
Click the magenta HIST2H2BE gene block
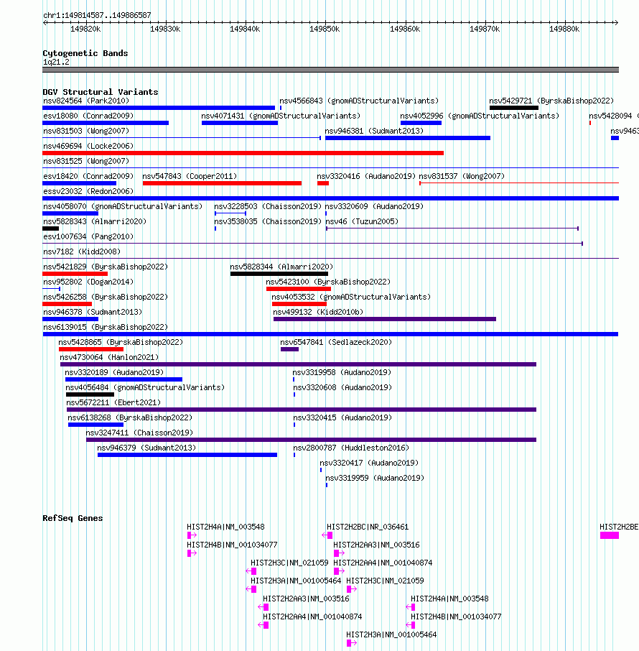610,535
